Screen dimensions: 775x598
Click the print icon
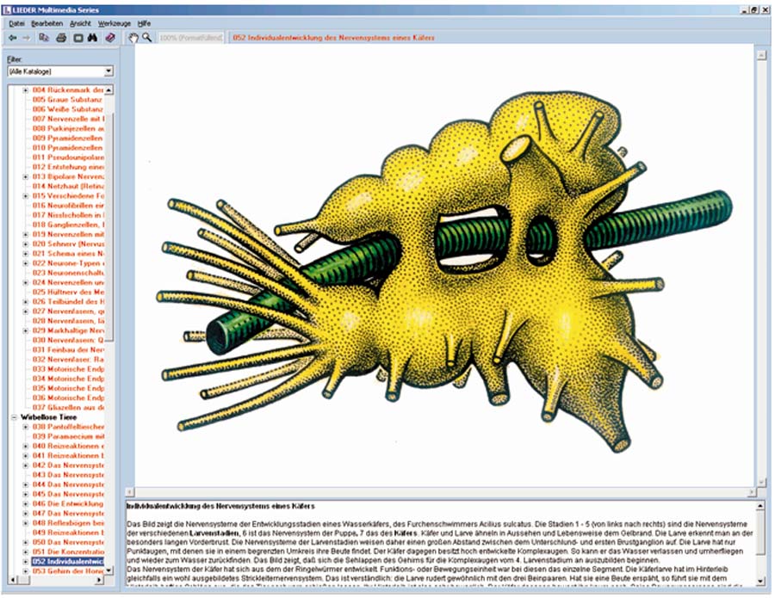coord(61,38)
